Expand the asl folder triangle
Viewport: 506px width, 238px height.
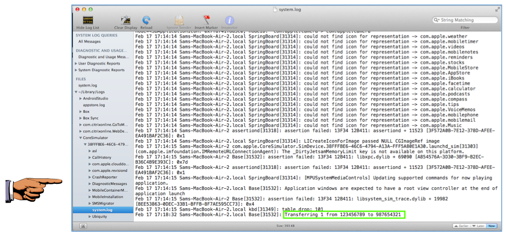click(x=90, y=151)
